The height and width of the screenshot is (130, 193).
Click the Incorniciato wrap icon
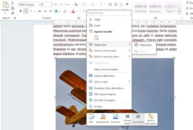pyautogui.click(x=138, y=119)
